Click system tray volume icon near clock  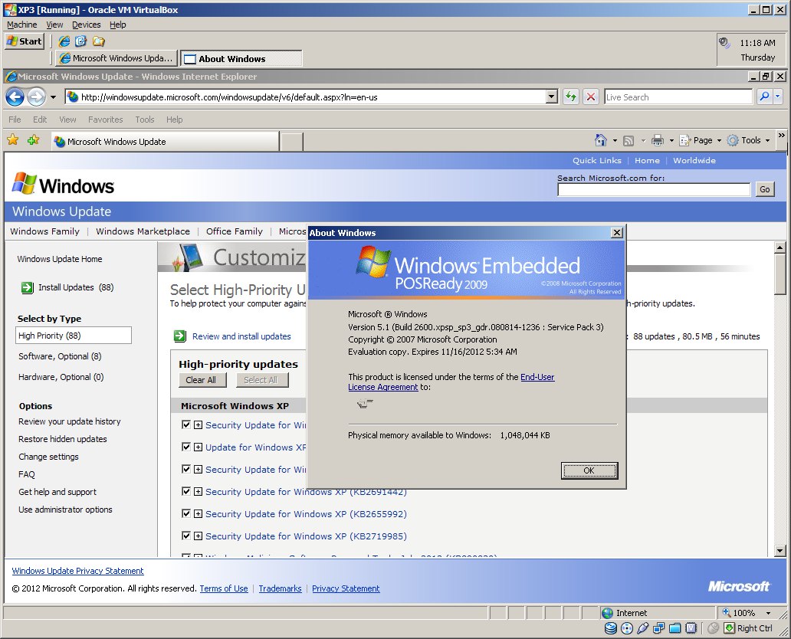point(724,43)
